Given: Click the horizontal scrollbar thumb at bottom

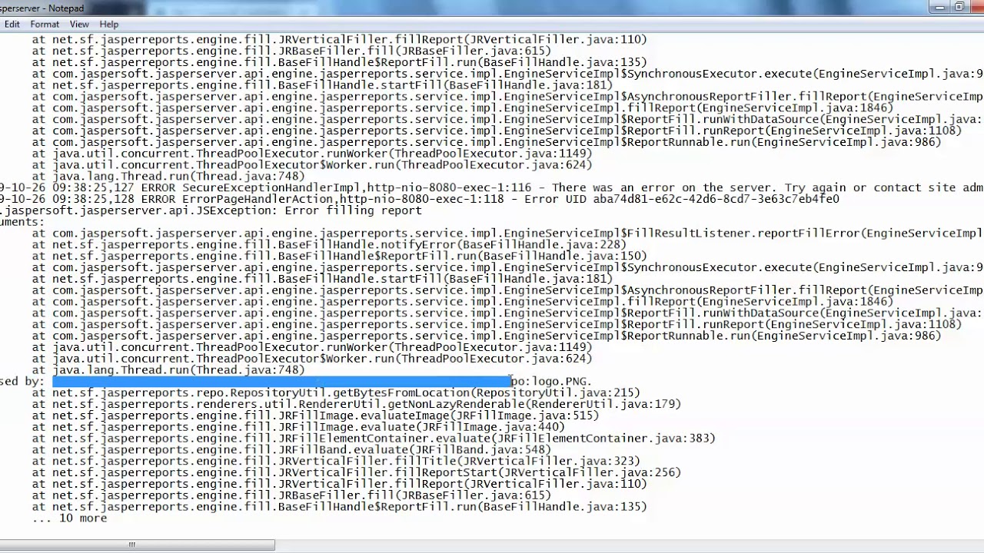Looking at the screenshot, I should point(137,545).
